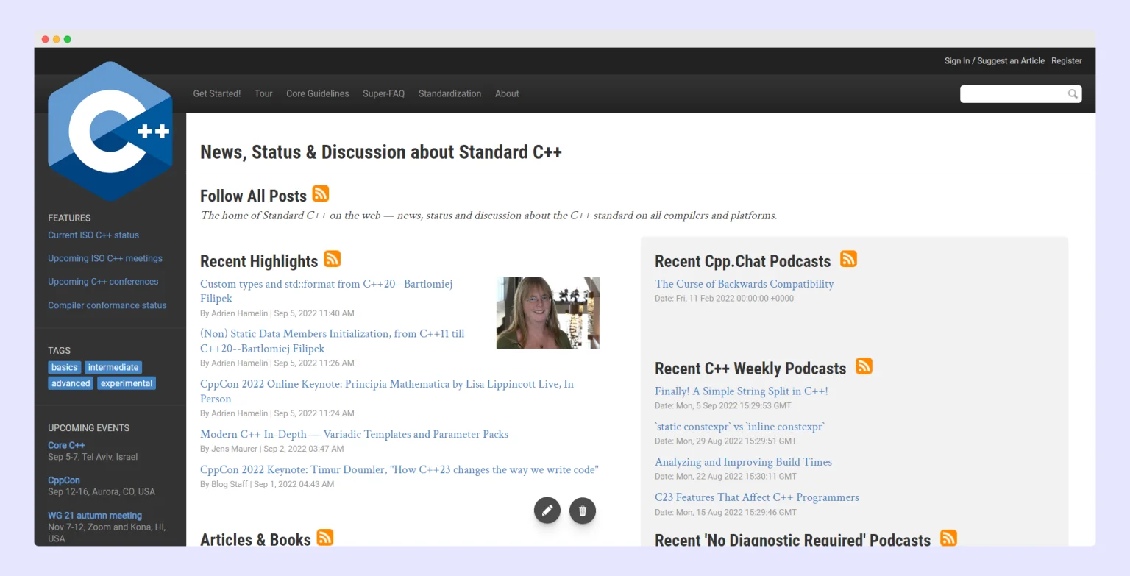This screenshot has height=576, width=1130.
Task: Open RSS feed next to Follow All Posts
Action: point(321,193)
